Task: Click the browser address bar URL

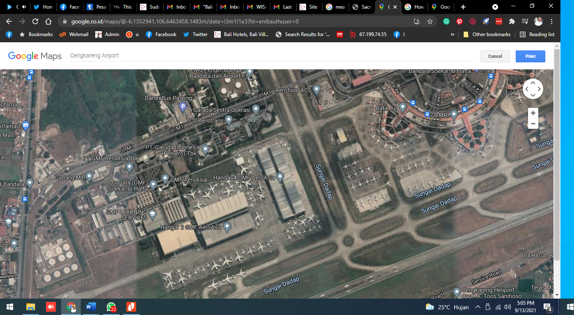Action: [x=185, y=21]
